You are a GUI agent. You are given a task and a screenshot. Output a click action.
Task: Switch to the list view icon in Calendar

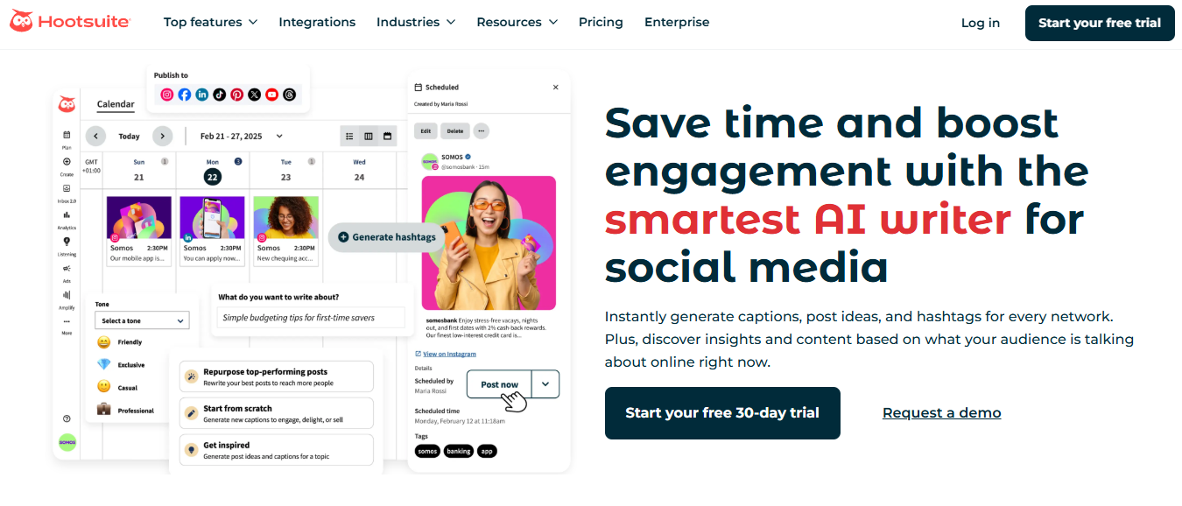348,136
